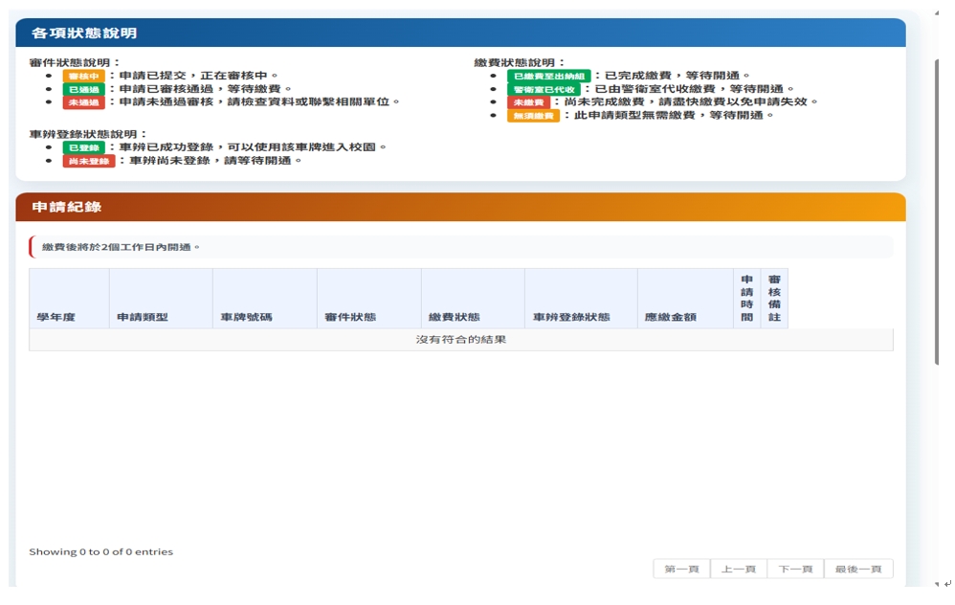Image resolution: width=955 pixels, height=605 pixels.
Task: Go to 下一頁 next page
Action: (x=795, y=569)
